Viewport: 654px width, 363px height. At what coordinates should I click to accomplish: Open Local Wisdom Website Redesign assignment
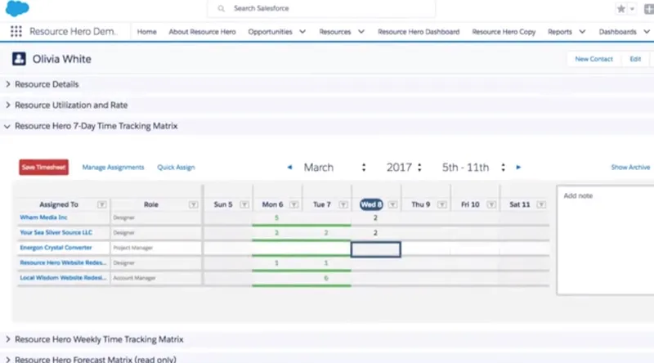[x=63, y=278]
